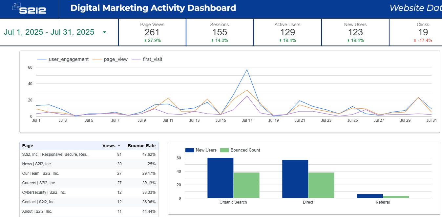Click the Organic Search axis label
The height and width of the screenshot is (217, 442).
coord(233,202)
